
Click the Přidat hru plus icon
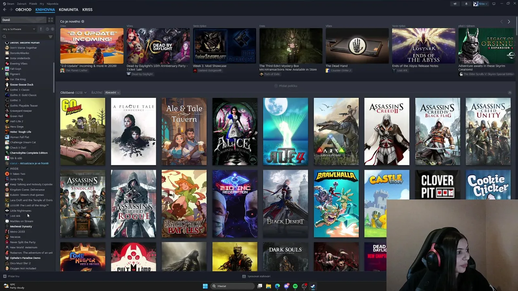4,276
